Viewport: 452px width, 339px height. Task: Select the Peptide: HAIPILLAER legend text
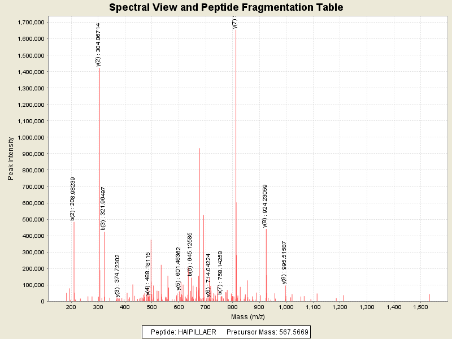(183, 332)
